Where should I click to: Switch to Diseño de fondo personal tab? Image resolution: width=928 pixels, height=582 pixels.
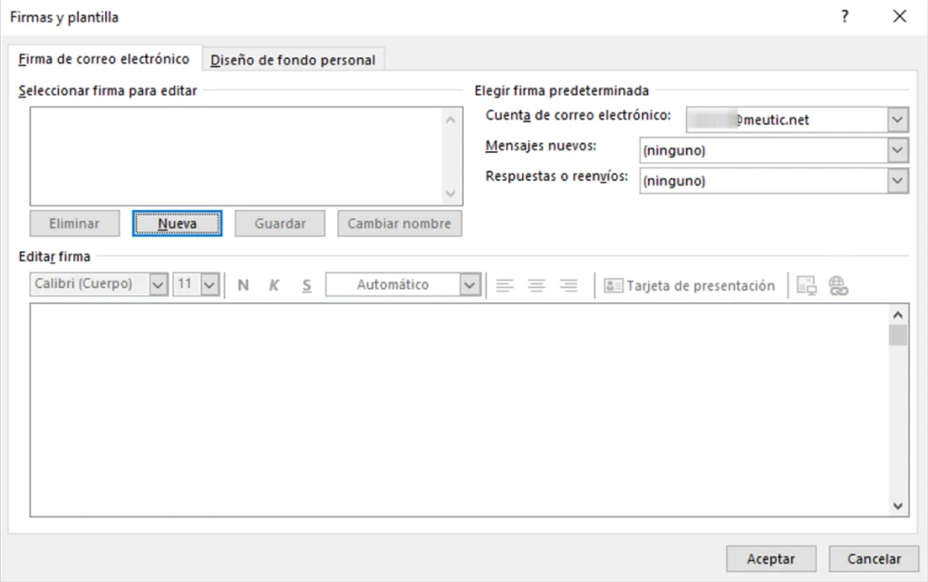pos(293,61)
